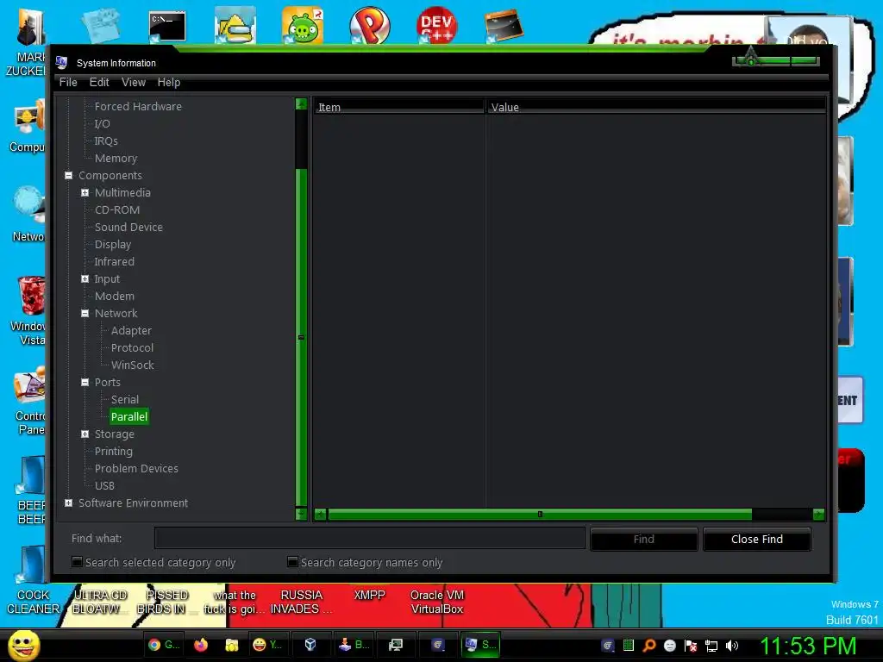Click the Item column header
Screen dimensions: 883x662
coord(399,107)
